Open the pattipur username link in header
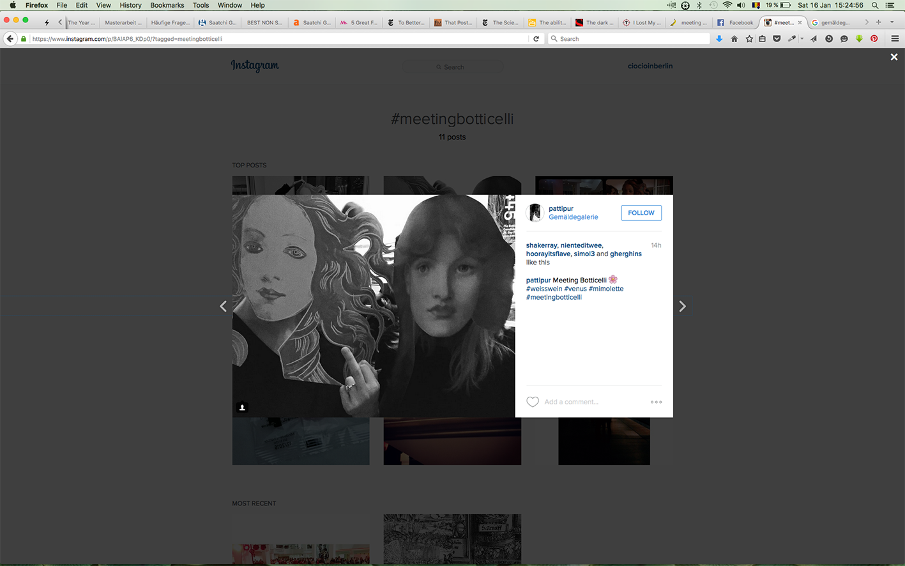905x566 pixels. [x=561, y=208]
